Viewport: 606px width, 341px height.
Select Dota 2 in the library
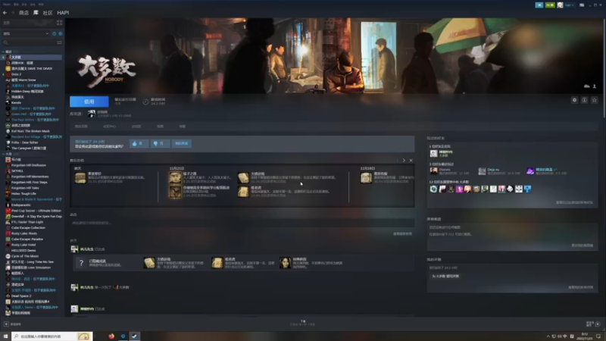[x=16, y=74]
